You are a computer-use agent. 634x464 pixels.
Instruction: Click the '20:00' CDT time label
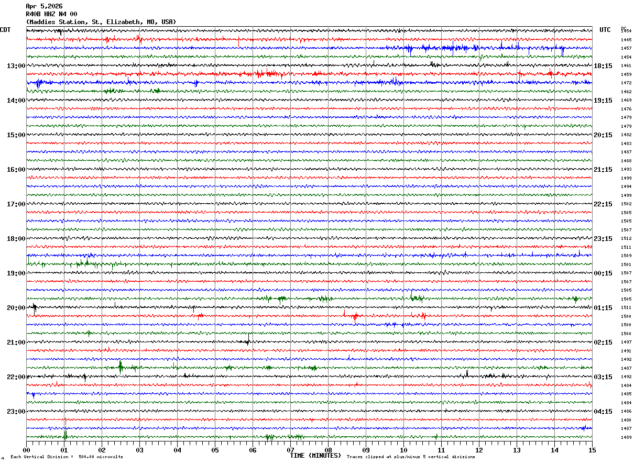[x=16, y=308]
